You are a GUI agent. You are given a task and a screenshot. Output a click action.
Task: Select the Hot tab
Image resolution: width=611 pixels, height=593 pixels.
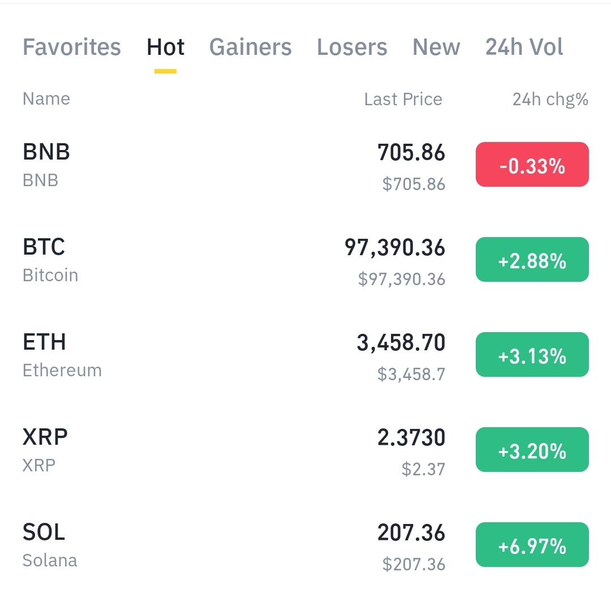click(165, 48)
